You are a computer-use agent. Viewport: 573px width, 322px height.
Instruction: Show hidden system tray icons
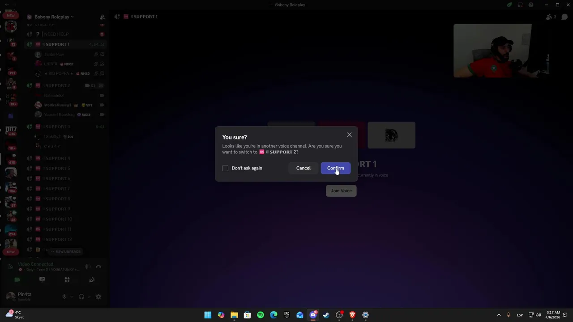point(499,315)
